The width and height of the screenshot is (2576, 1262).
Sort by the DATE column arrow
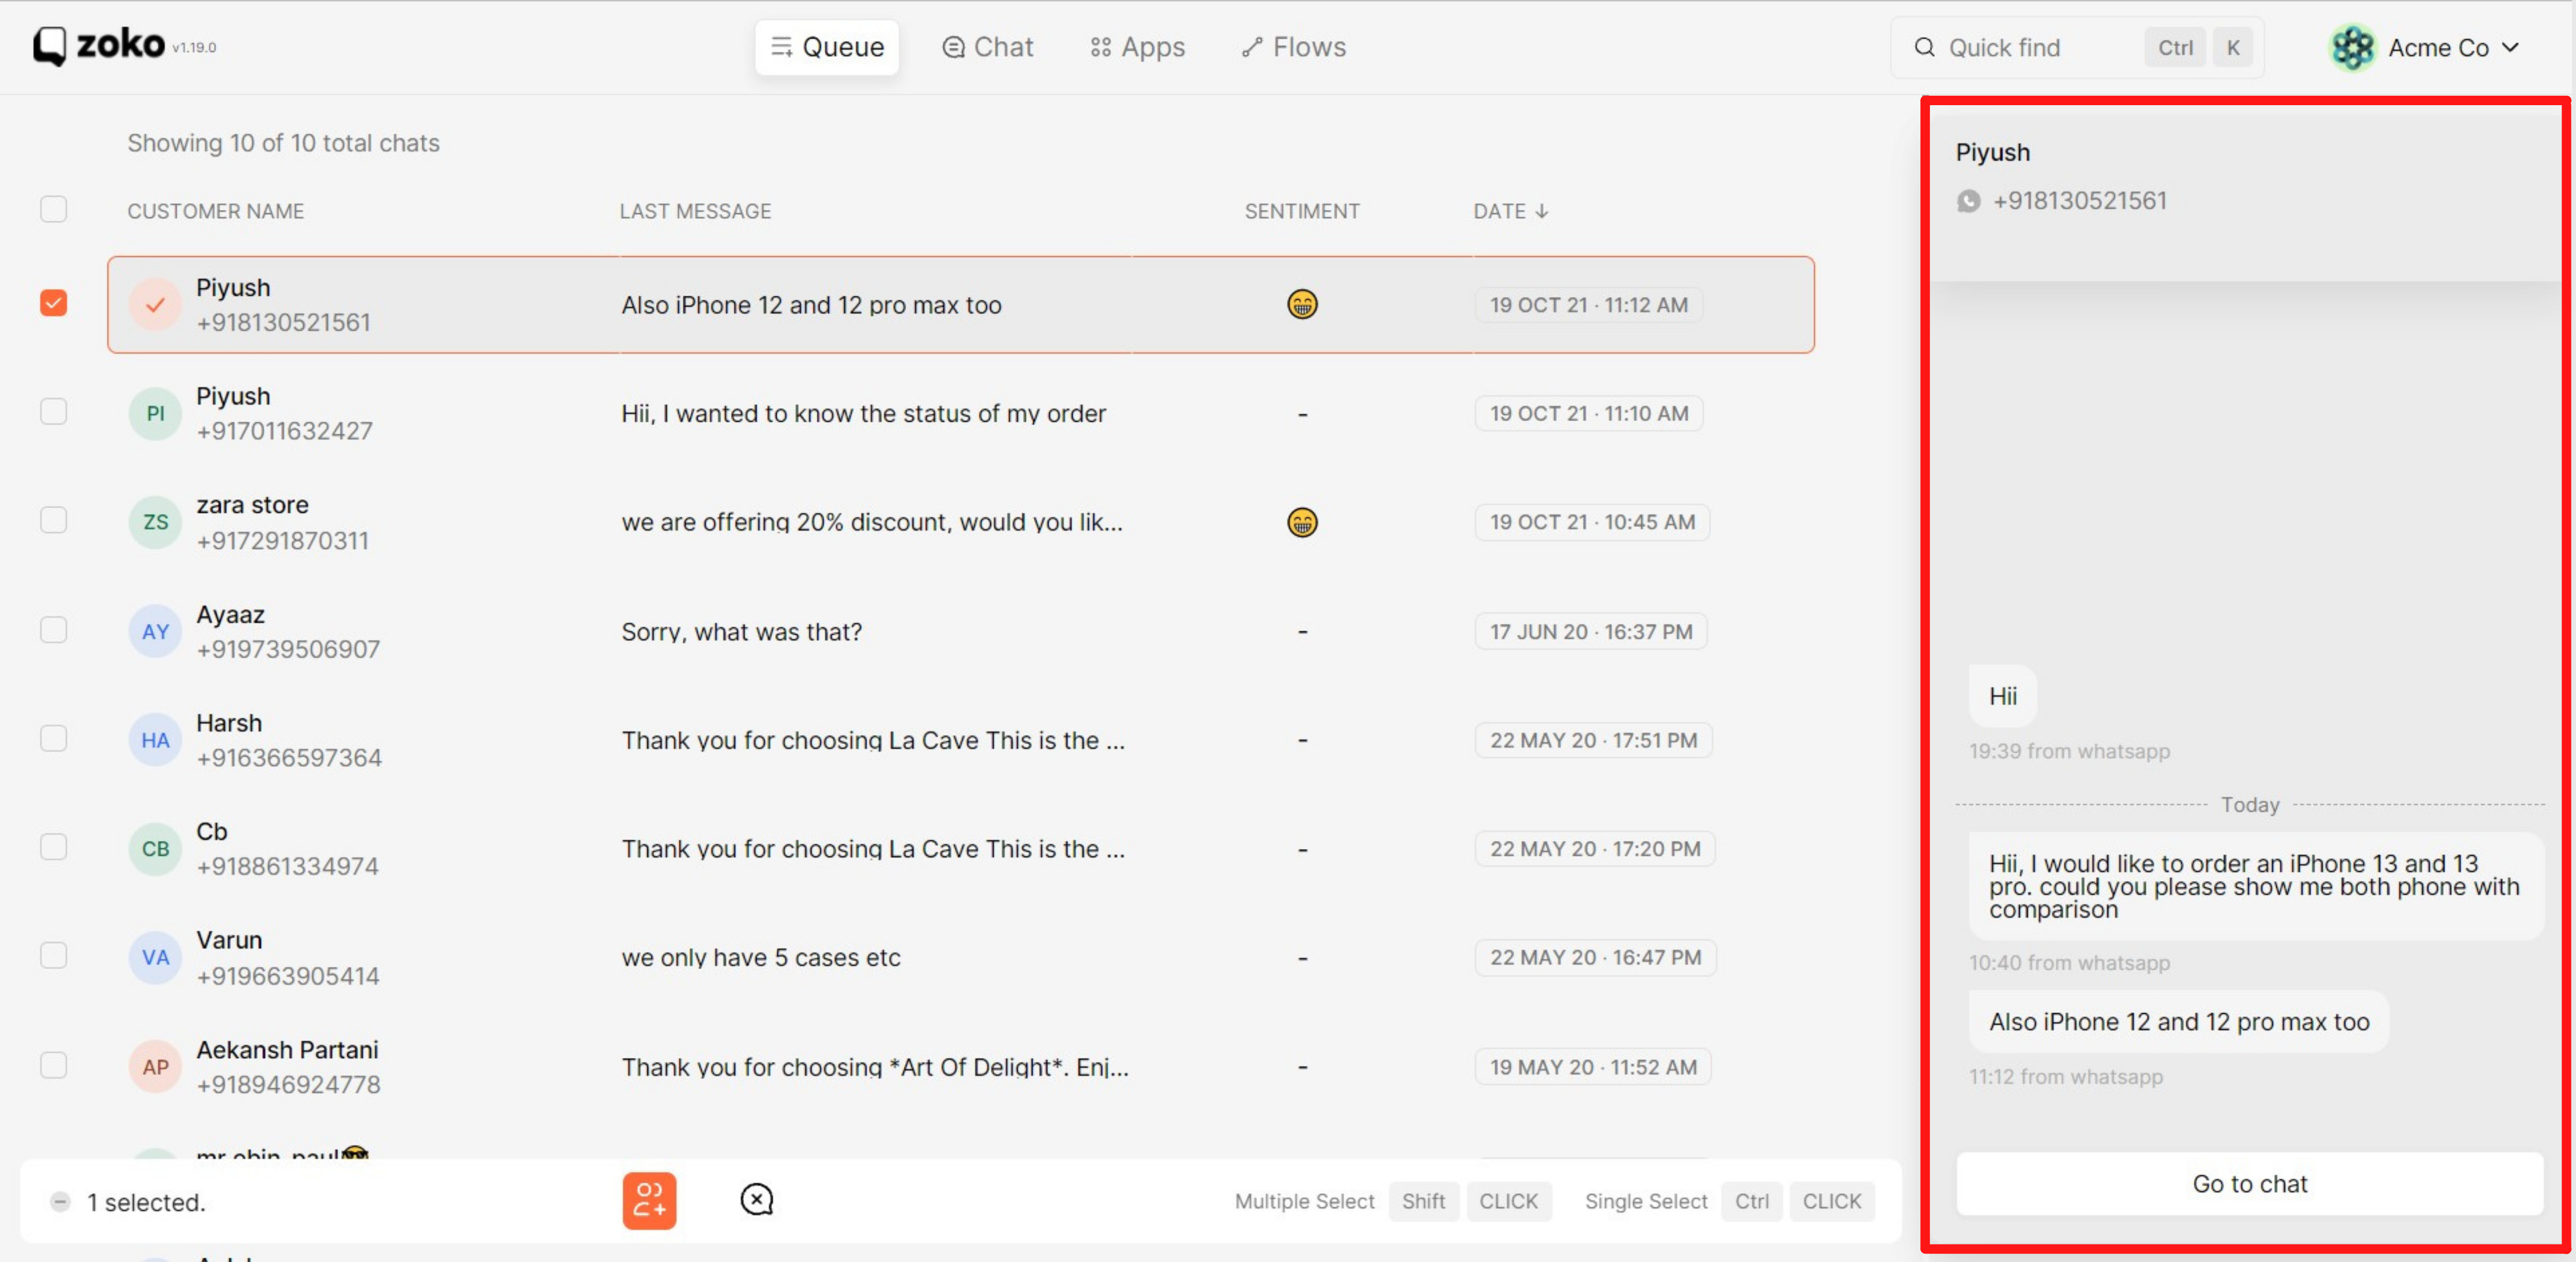click(1541, 211)
